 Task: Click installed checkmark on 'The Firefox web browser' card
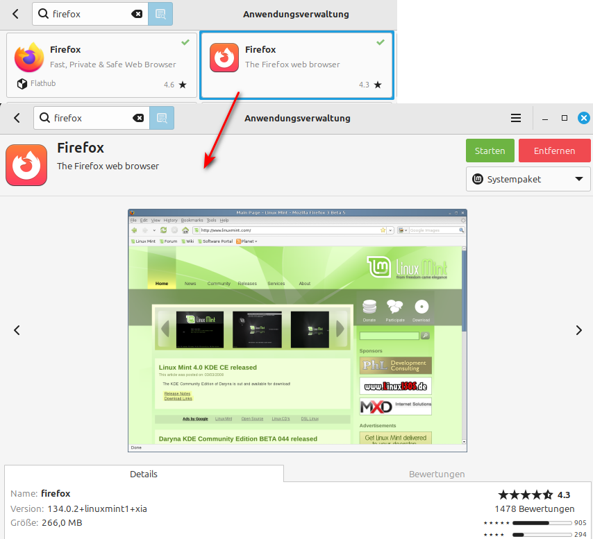point(381,42)
